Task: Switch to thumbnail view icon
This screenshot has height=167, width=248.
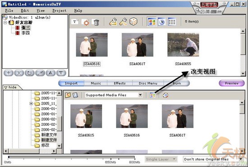Action: pyautogui.click(x=152, y=22)
